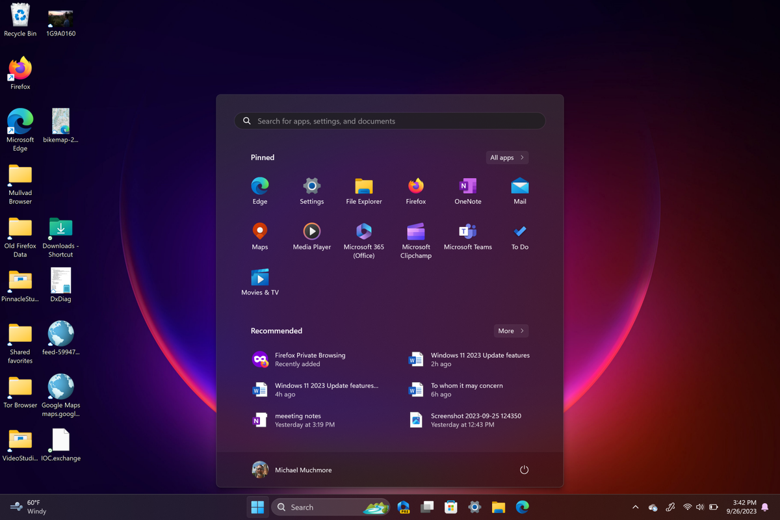
Task: Click the OneDrive cloud tray icon
Action: [653, 507]
